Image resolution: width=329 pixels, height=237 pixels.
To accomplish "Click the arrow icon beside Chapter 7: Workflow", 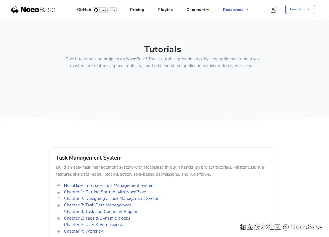I will (58, 232).
